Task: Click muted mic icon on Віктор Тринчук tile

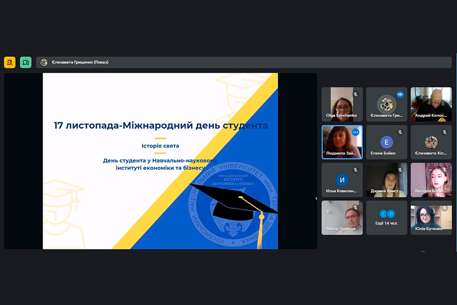Action: [355, 207]
